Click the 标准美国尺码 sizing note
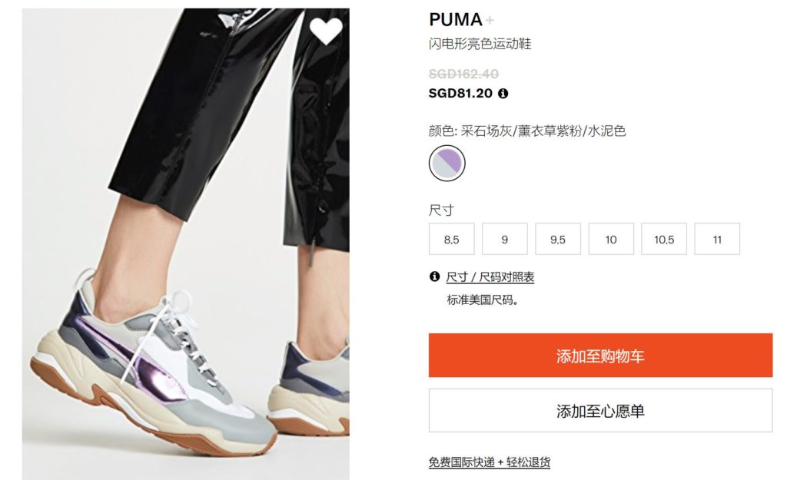 point(483,300)
